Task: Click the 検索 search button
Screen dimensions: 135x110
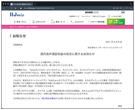Action: 123,12
